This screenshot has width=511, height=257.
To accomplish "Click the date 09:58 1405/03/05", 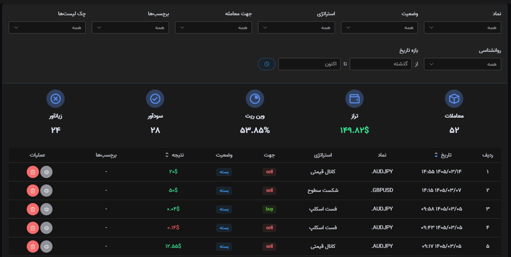I will pyautogui.click(x=442, y=209).
